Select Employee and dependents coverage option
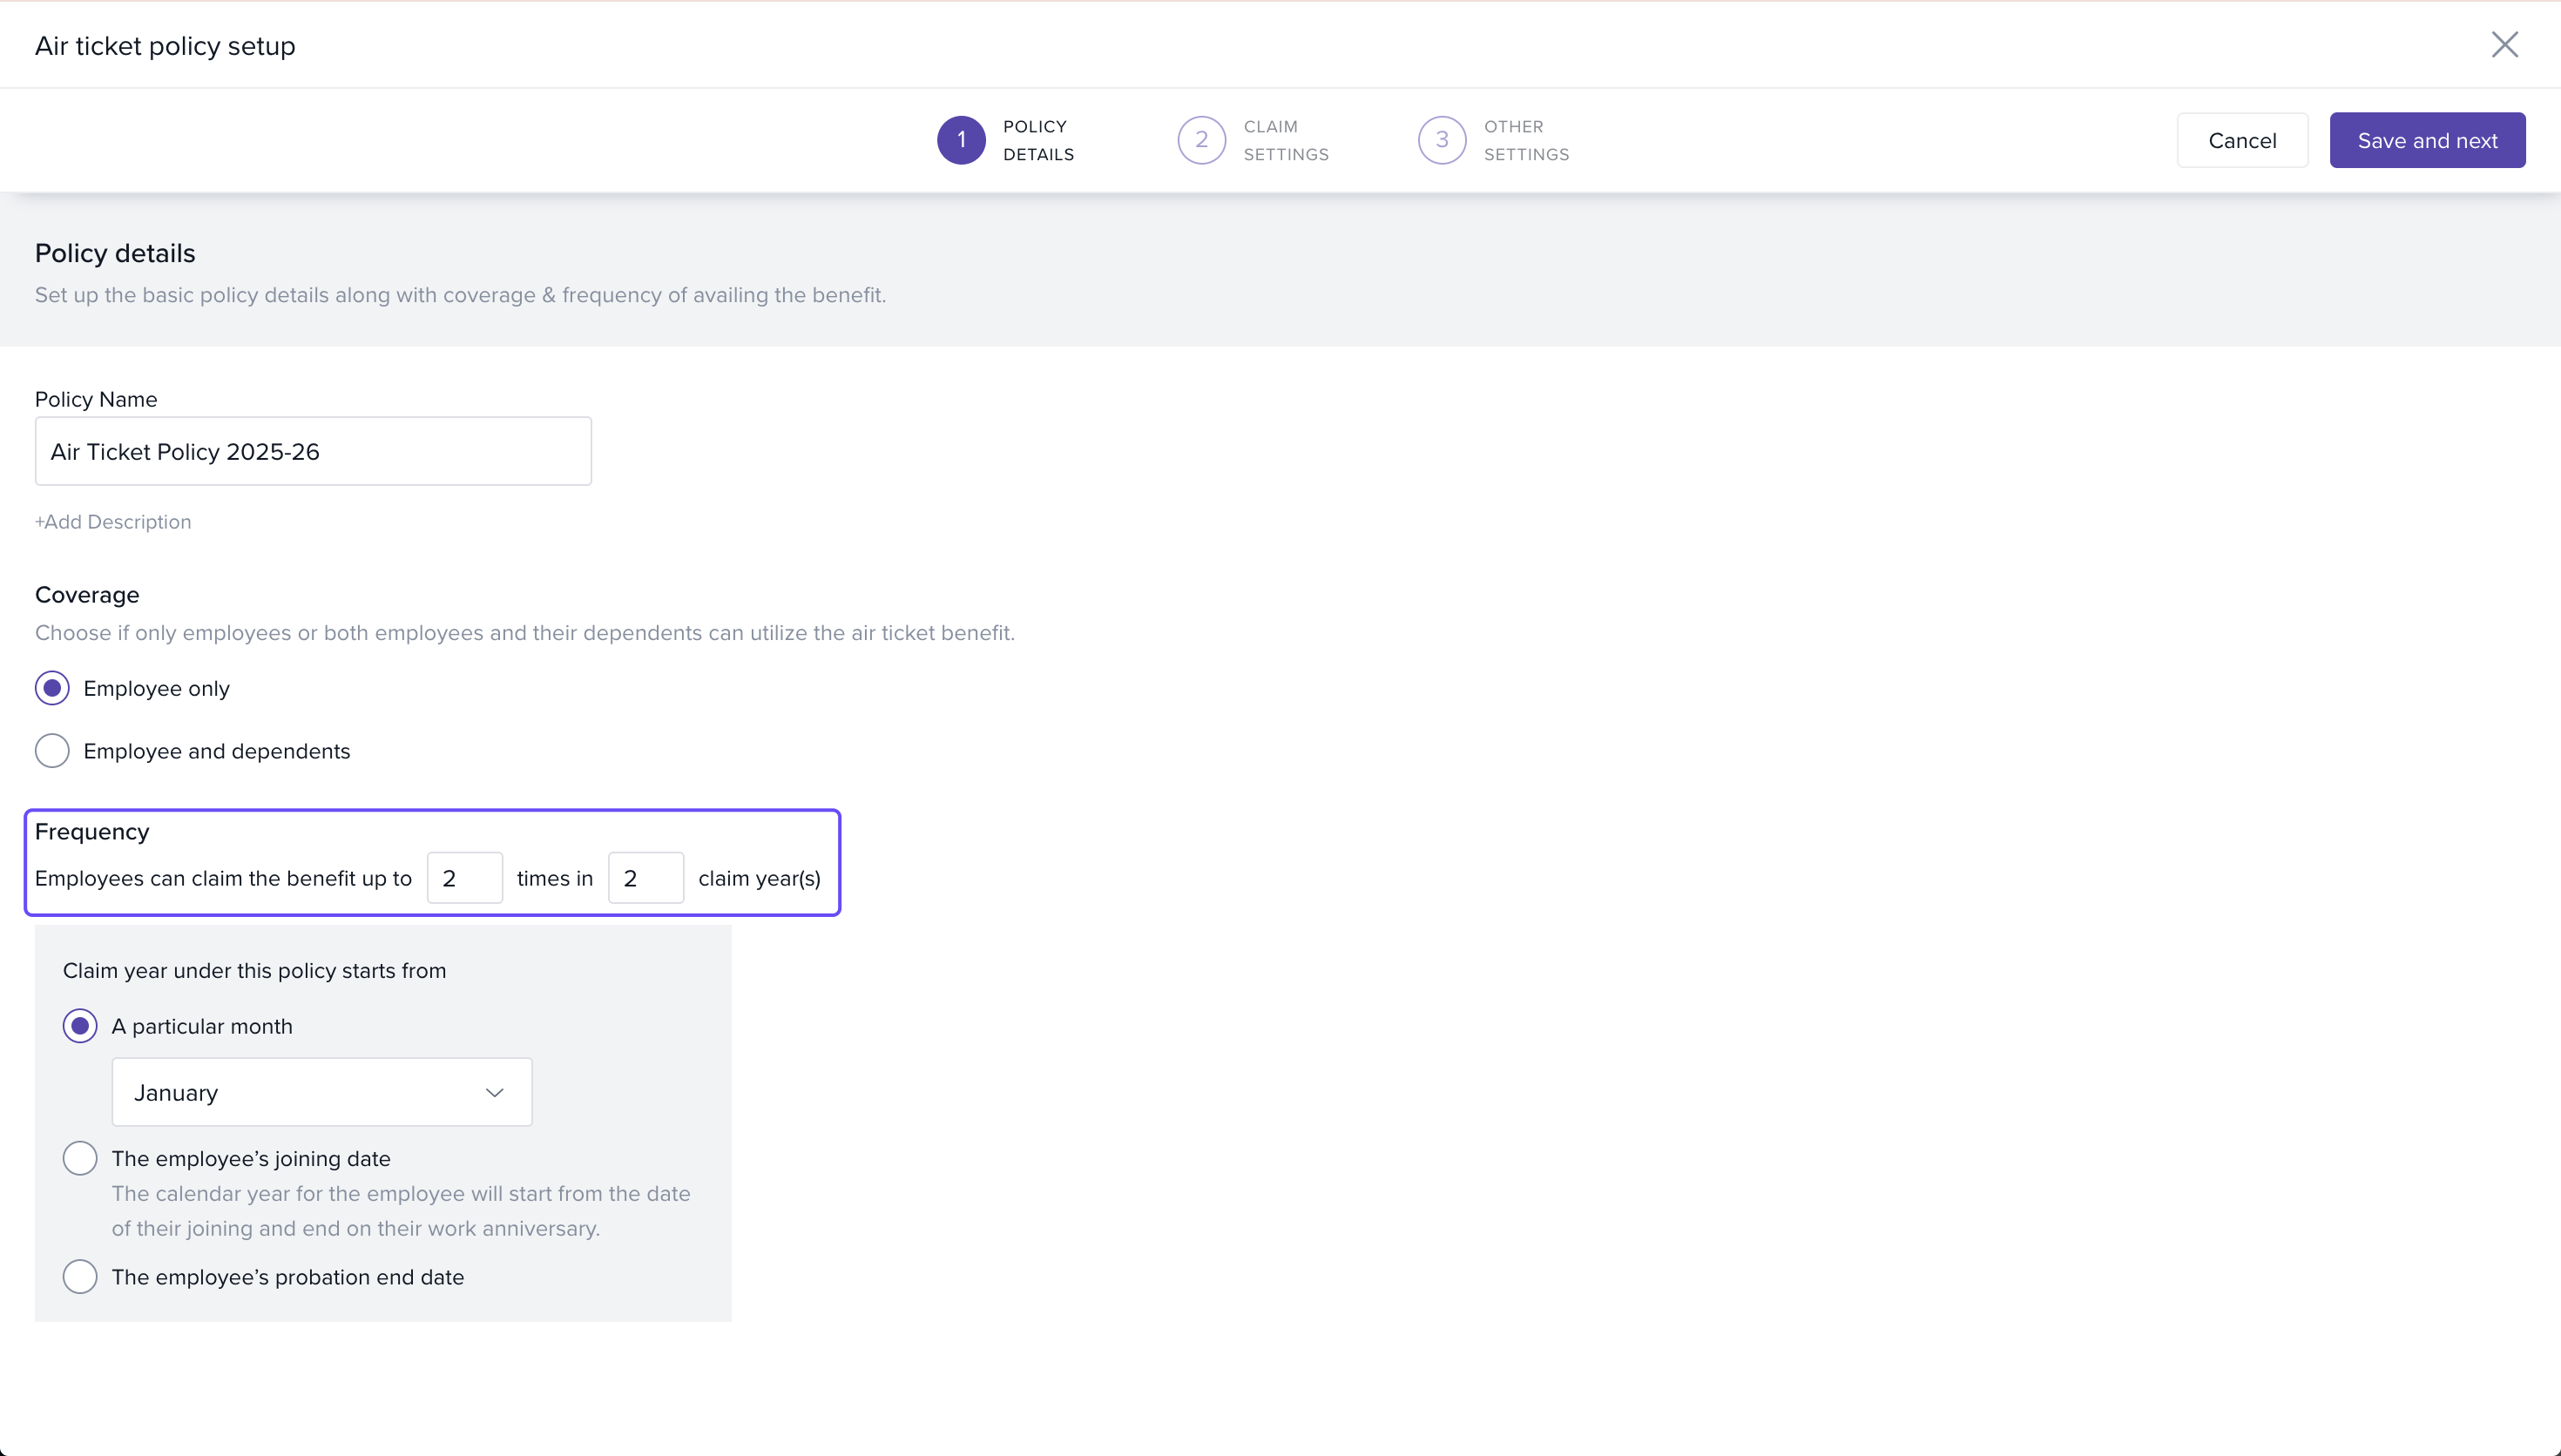This screenshot has height=1456, width=2561. coord(52,751)
